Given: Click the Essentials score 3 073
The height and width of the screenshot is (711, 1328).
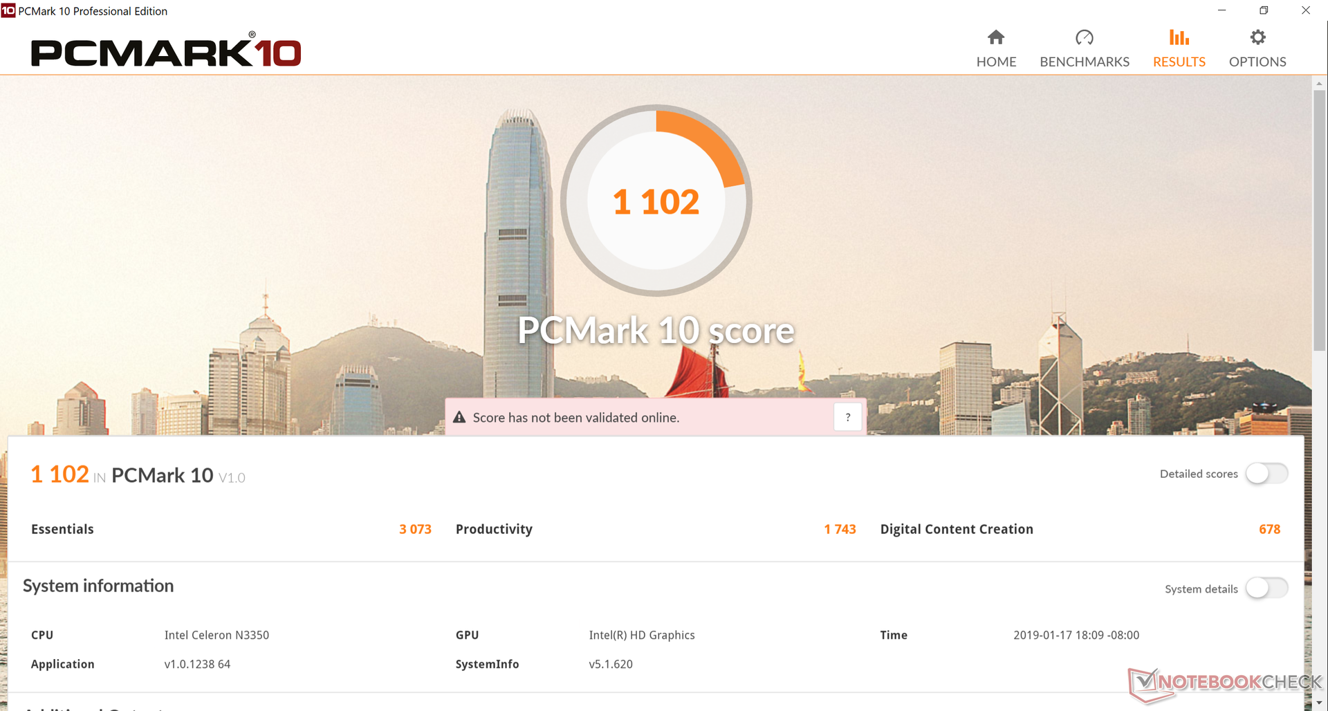Looking at the screenshot, I should coord(415,529).
